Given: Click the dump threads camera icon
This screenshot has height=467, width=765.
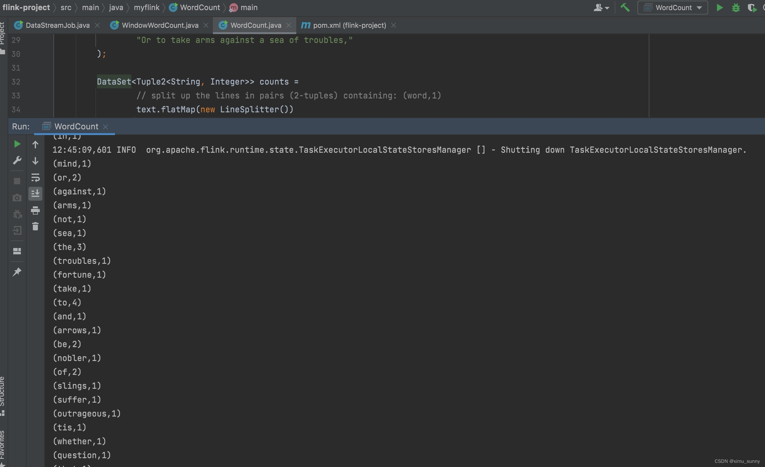Looking at the screenshot, I should tap(17, 198).
